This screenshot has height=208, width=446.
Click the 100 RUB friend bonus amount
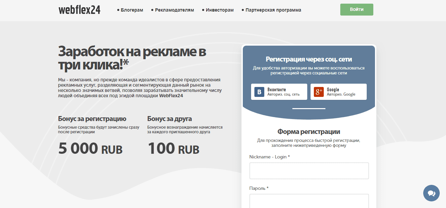point(173,148)
